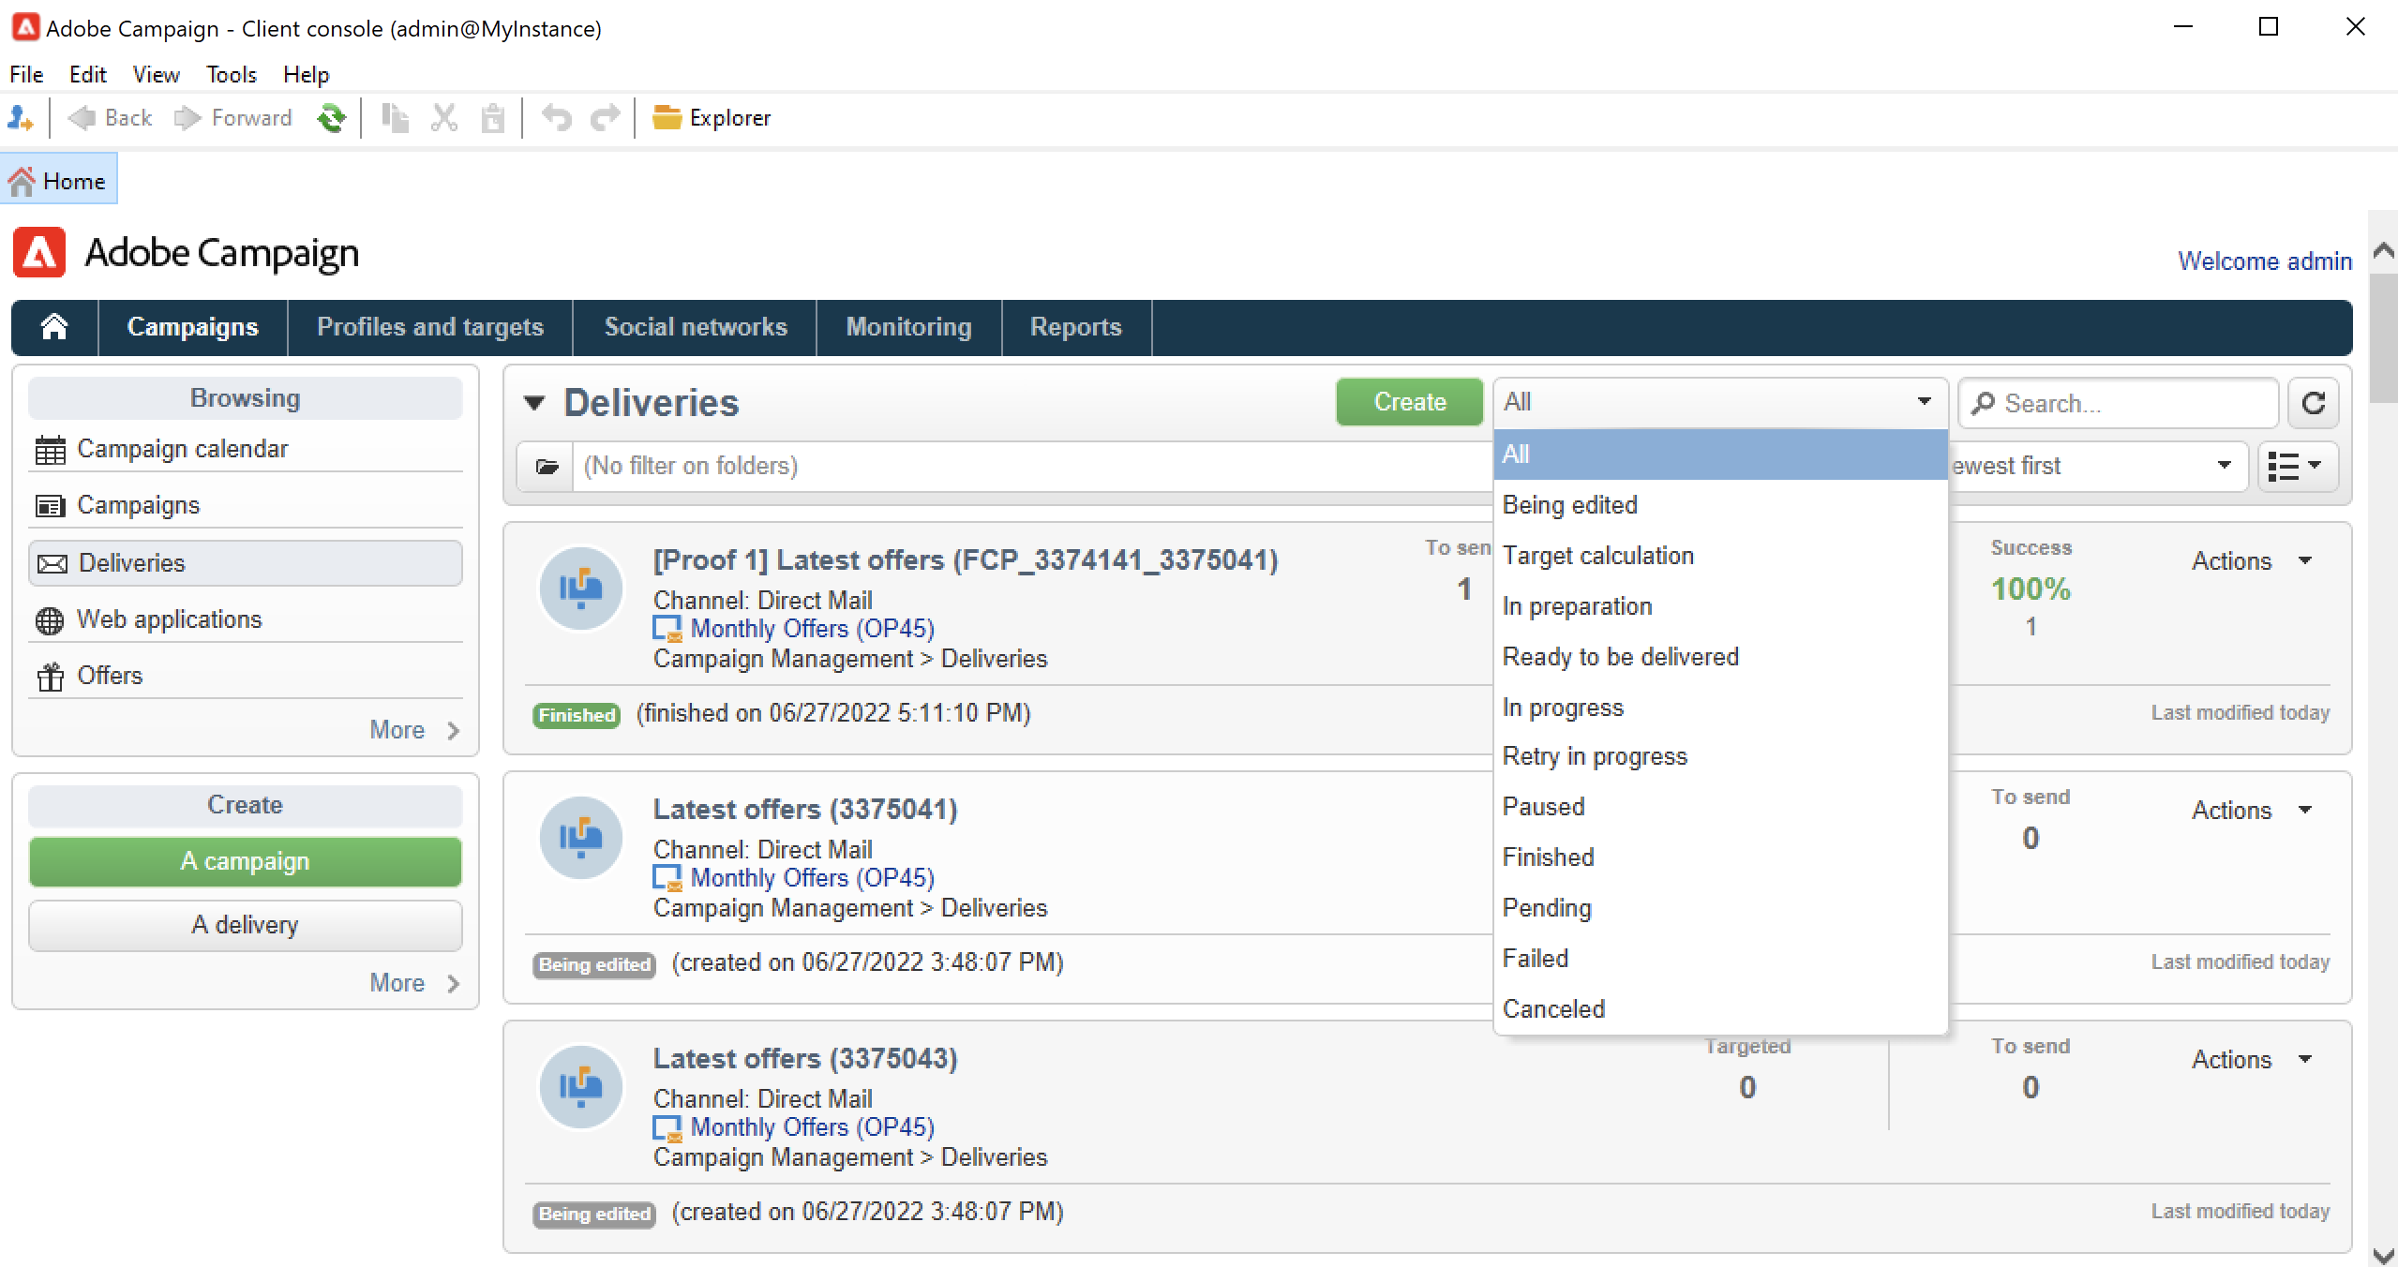The image size is (2398, 1267).
Task: Open Web applications from the Browsing panel
Action: (x=169, y=619)
